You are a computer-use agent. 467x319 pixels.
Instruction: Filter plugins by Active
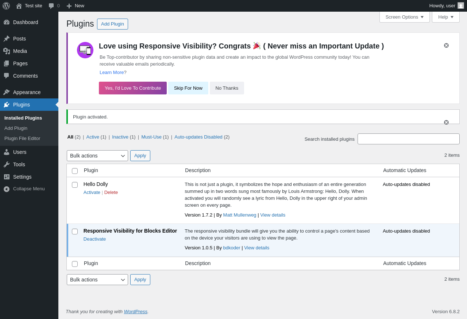(93, 137)
